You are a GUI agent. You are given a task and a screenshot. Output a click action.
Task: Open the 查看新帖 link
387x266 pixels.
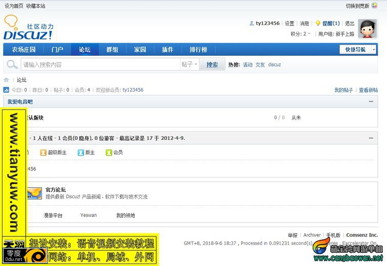368,90
